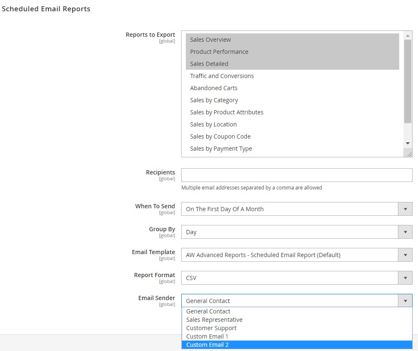Open the Report Format dropdown
This screenshot has width=418, height=351.
pos(296,278)
